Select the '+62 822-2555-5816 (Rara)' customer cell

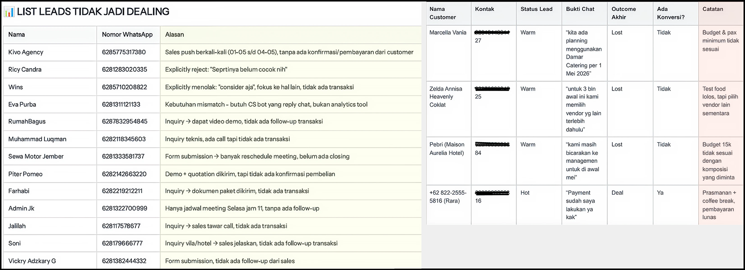click(x=448, y=205)
